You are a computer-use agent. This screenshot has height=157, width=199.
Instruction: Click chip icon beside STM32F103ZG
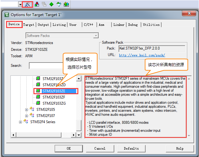[x=38, y=103]
